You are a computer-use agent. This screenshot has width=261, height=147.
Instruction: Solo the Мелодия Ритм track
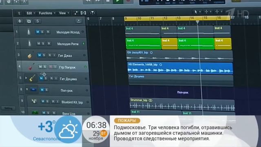[43, 44]
